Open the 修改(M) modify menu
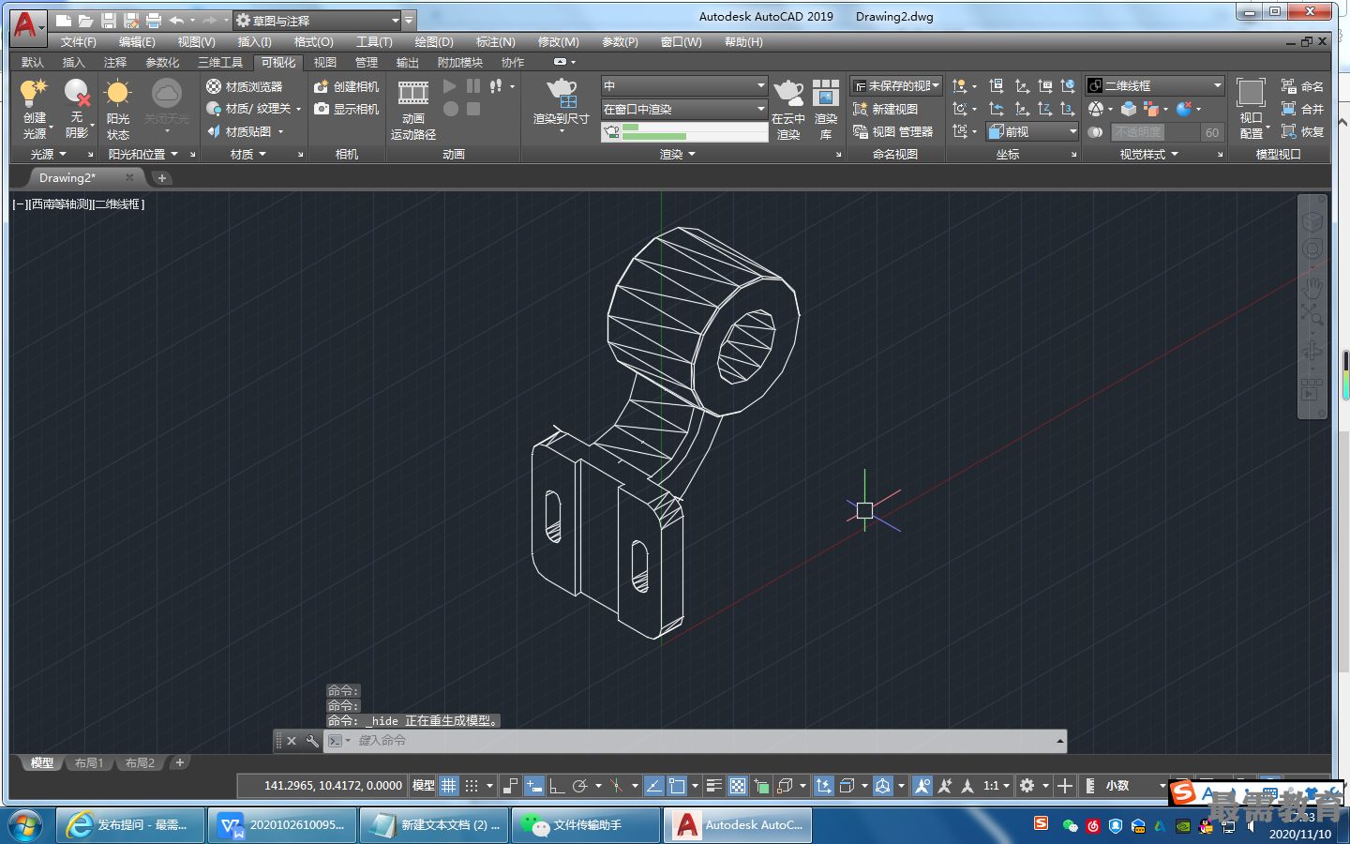 [x=559, y=42]
